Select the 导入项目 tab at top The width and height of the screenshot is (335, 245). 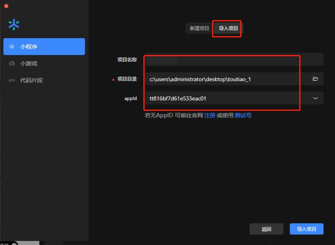tap(228, 29)
